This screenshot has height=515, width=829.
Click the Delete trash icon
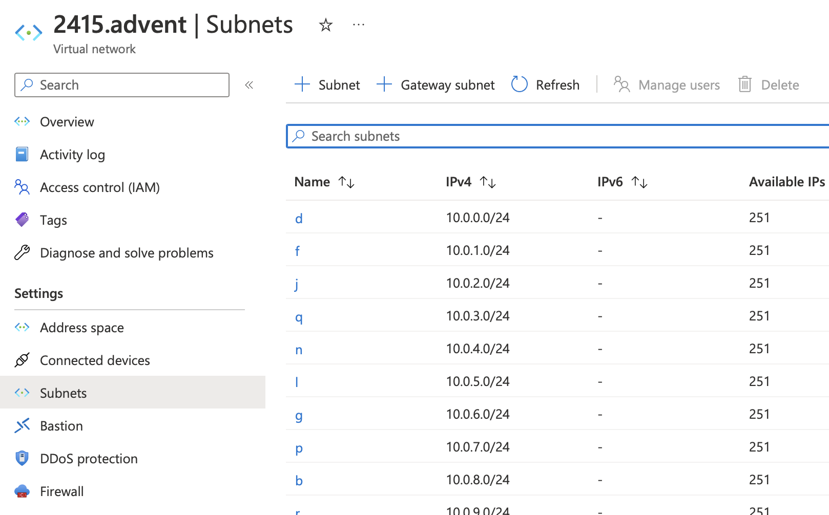point(745,84)
